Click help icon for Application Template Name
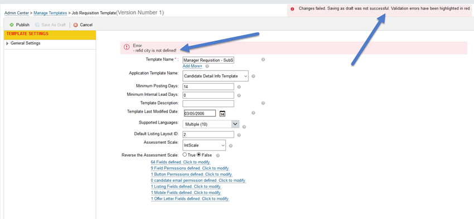Image resolution: width=474 pixels, height=219 pixels. (x=253, y=76)
